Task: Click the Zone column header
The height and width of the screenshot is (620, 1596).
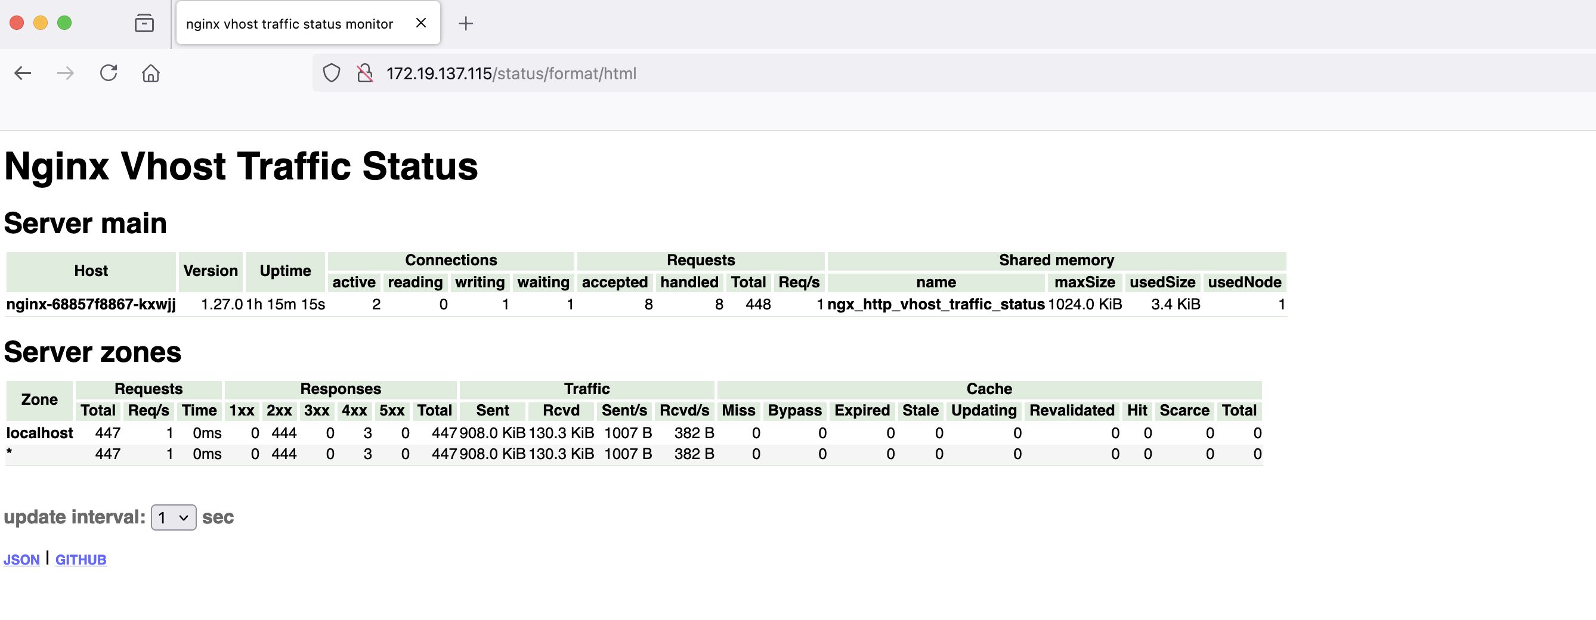Action: pos(39,400)
